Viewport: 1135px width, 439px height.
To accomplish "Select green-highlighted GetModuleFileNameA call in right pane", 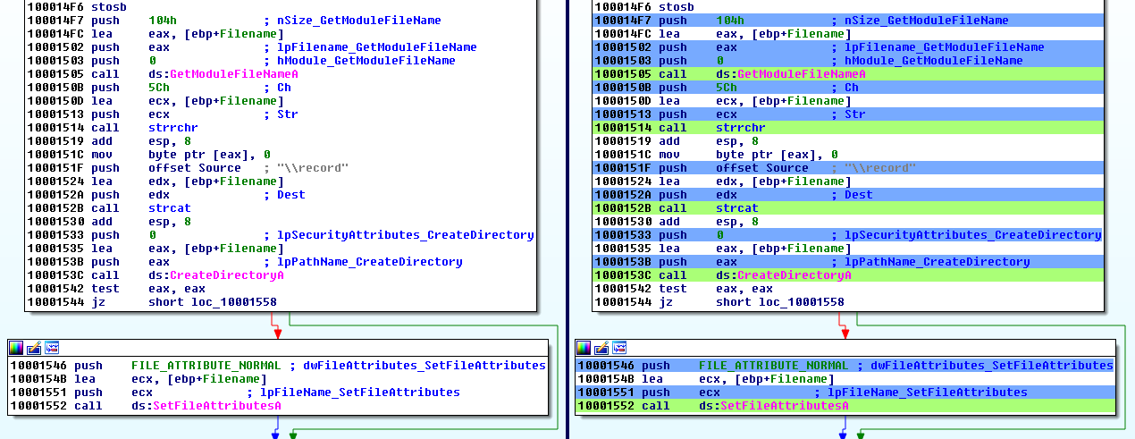I will (x=802, y=74).
